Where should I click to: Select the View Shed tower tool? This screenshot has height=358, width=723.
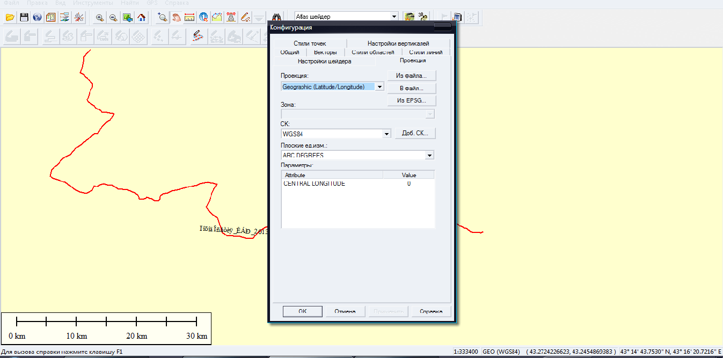[231, 17]
